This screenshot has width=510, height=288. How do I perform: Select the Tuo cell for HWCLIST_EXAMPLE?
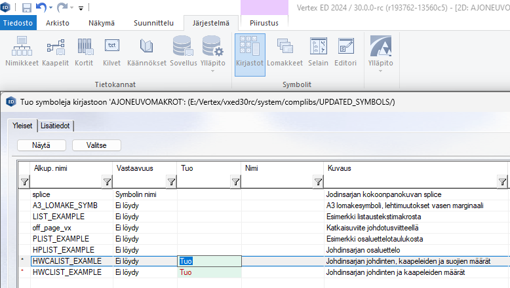pos(209,272)
